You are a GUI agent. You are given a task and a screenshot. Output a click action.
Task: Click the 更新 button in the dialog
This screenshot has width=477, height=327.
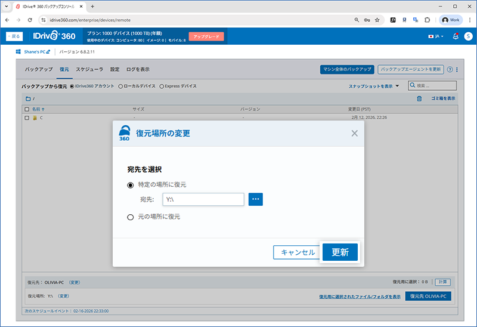pos(340,252)
